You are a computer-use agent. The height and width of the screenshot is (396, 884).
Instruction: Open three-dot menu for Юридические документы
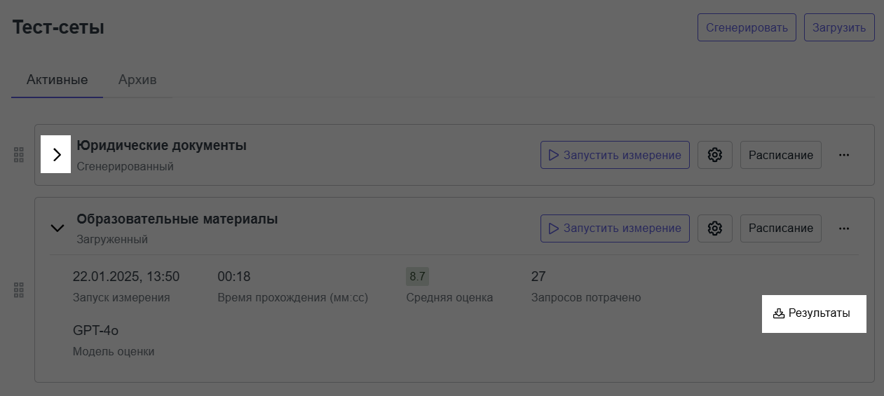coord(844,155)
